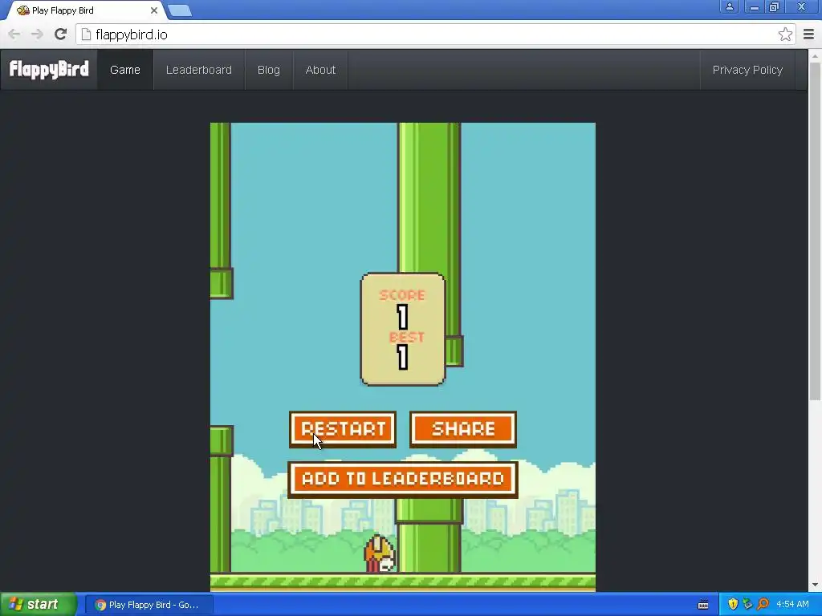Open the Chrome hamburger menu

pyautogui.click(x=808, y=34)
